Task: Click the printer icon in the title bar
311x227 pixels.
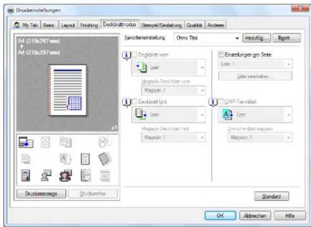Action: point(10,10)
